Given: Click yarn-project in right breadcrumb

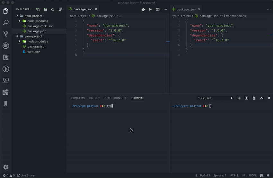Looking at the screenshot, I should point(182,16).
